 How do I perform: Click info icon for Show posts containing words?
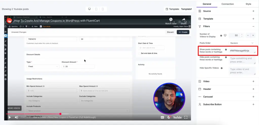[x=226, y=49]
